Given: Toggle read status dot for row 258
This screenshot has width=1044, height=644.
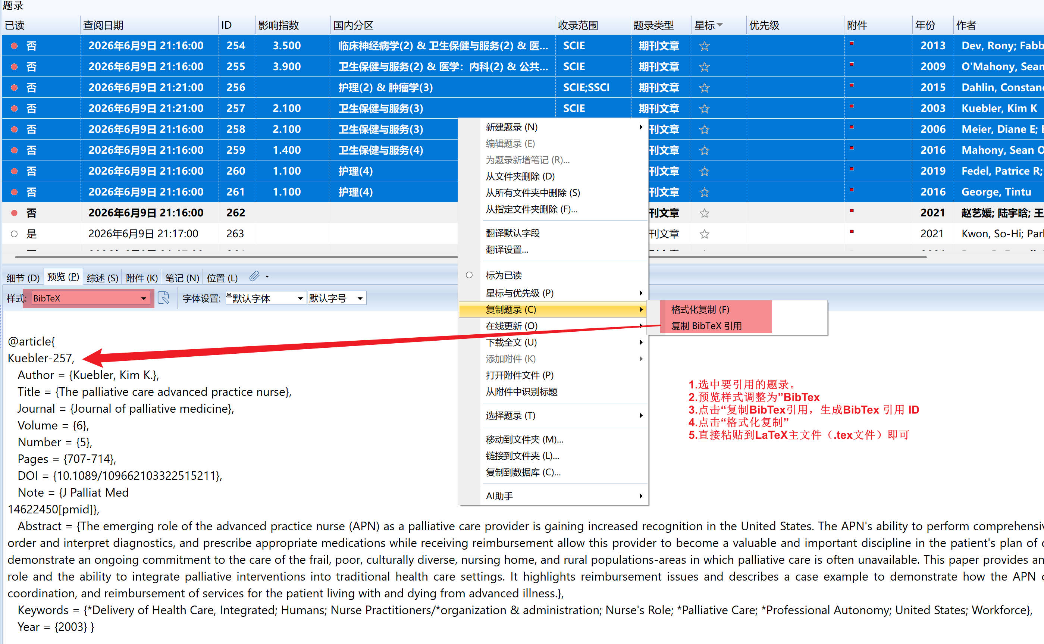Looking at the screenshot, I should pos(14,129).
